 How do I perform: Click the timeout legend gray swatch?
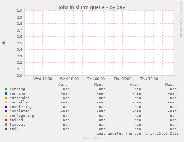tap(6, 125)
